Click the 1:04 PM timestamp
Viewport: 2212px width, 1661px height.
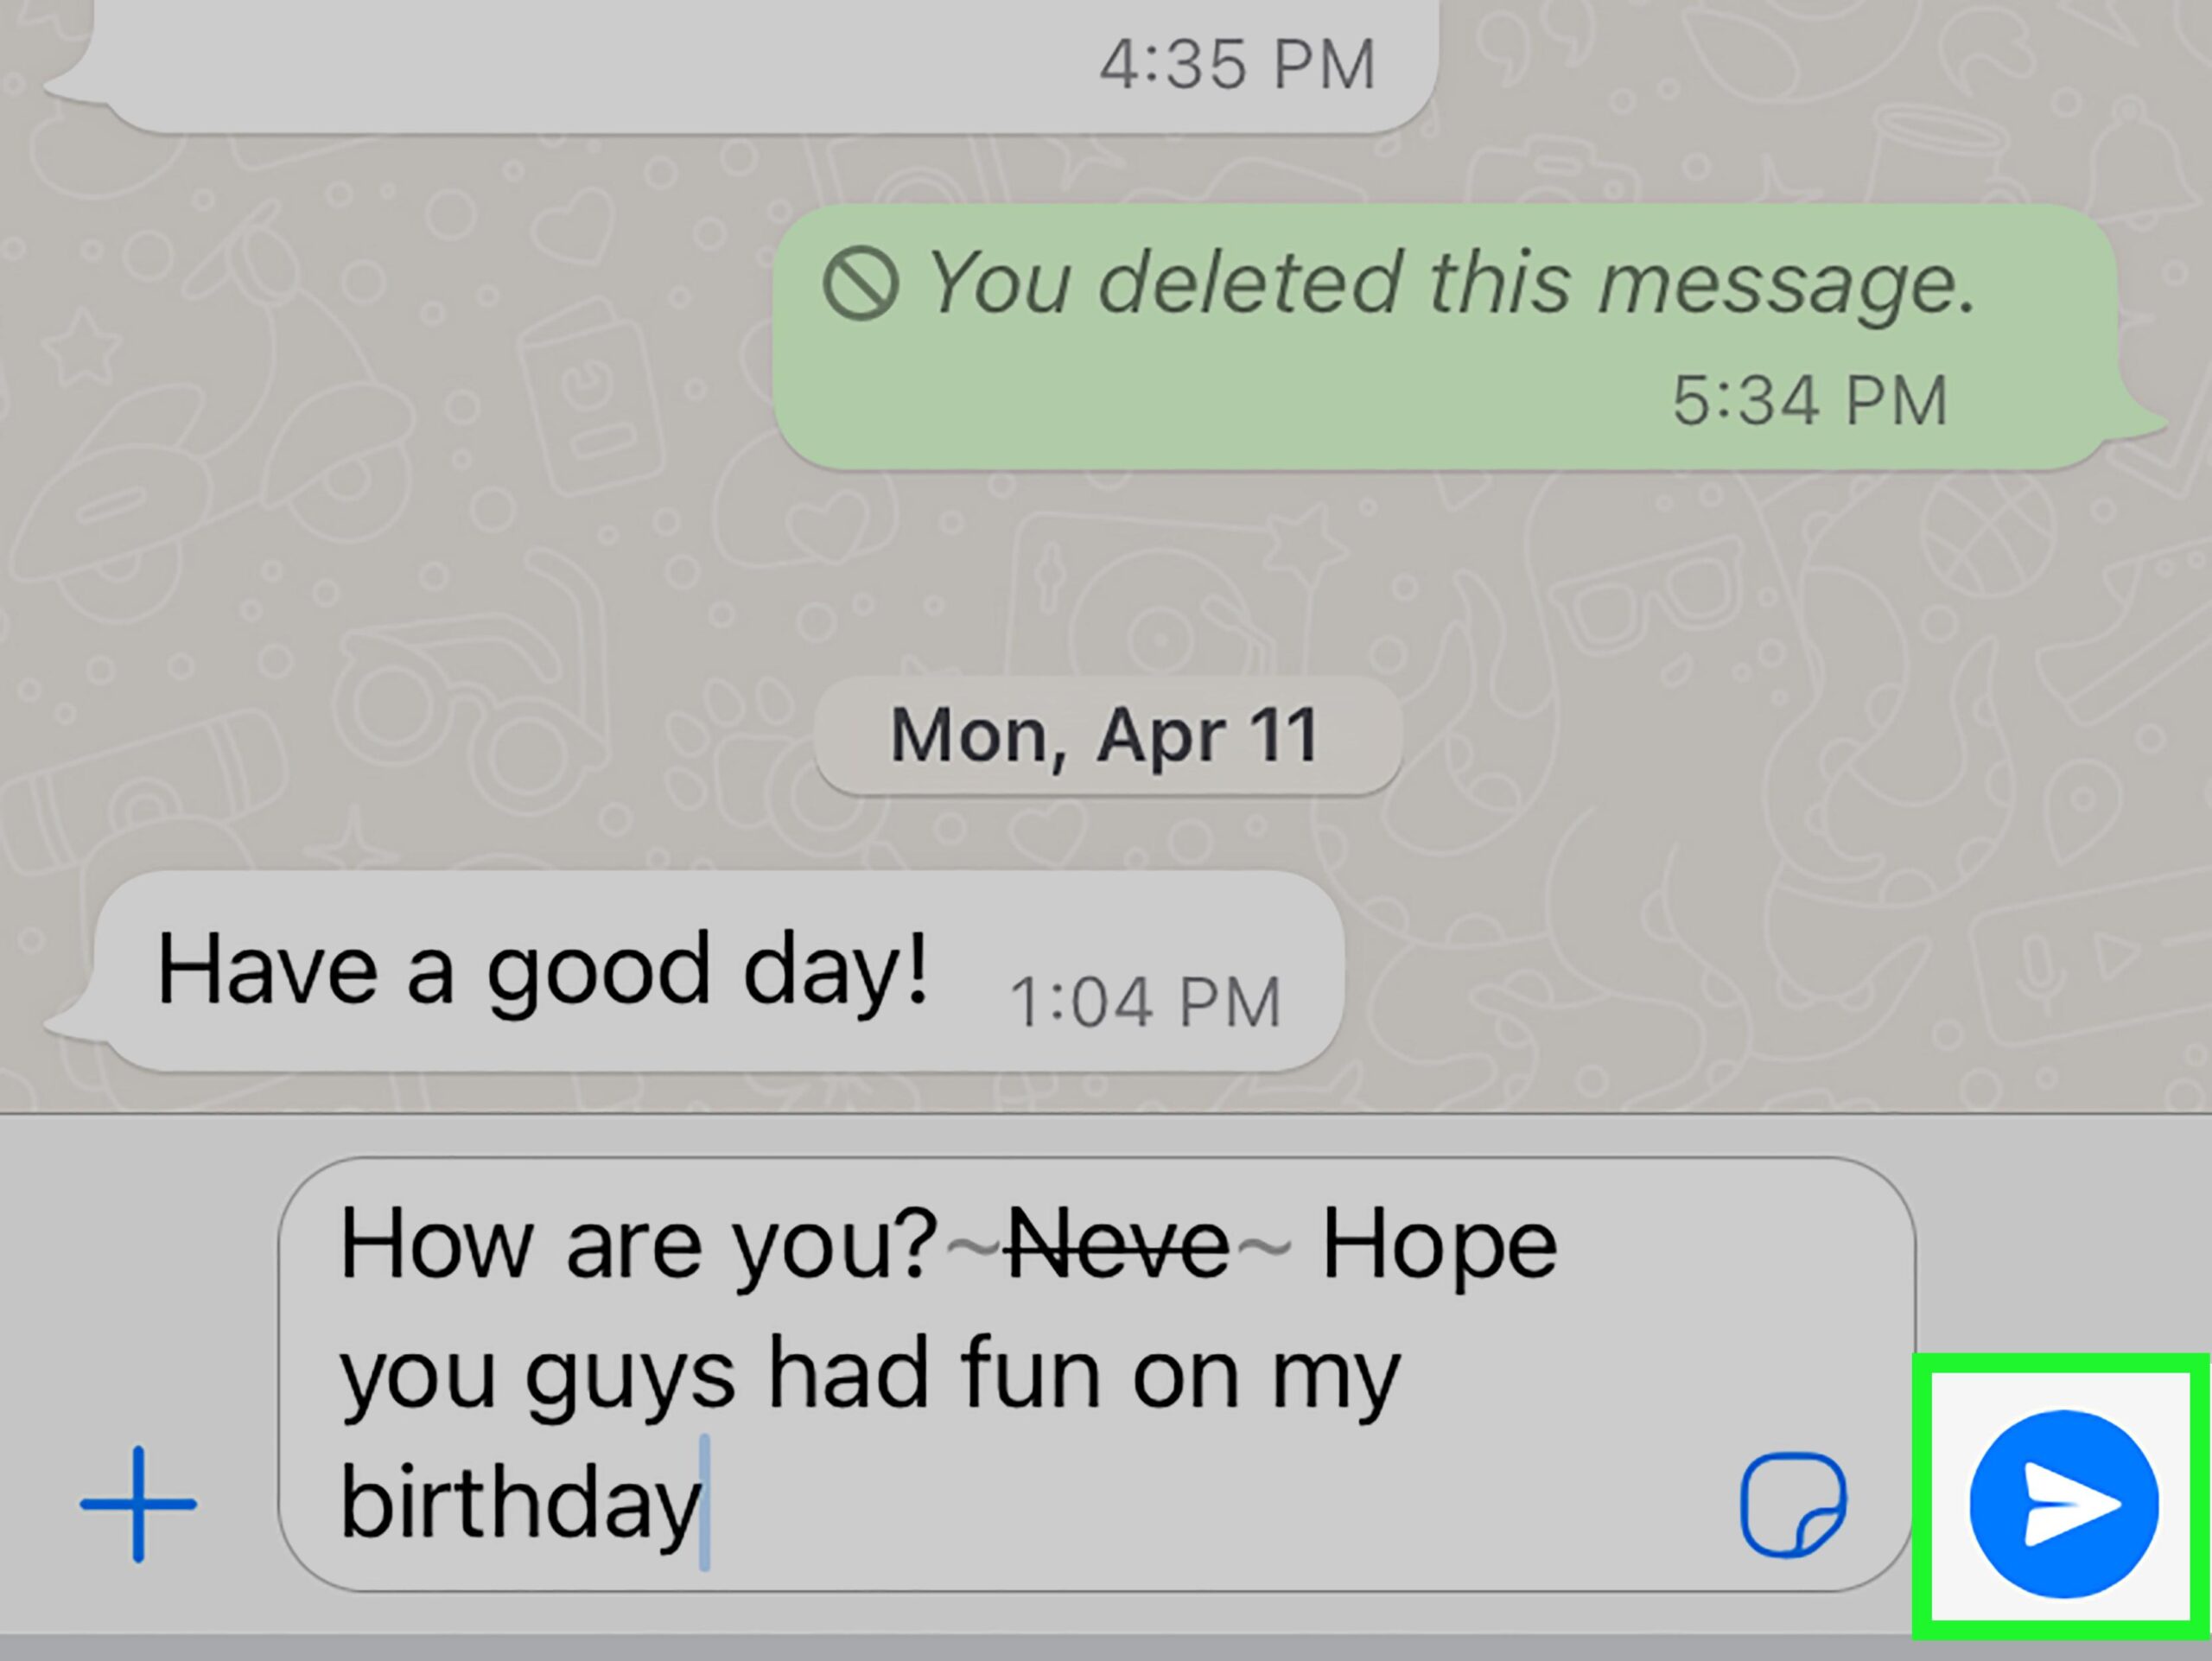tap(1145, 1002)
